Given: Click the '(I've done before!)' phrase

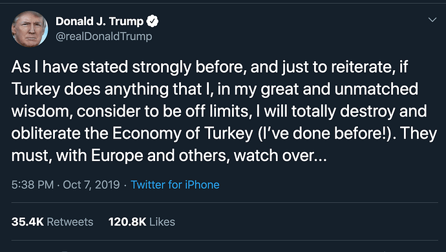Looking at the screenshot, I should point(326,133).
